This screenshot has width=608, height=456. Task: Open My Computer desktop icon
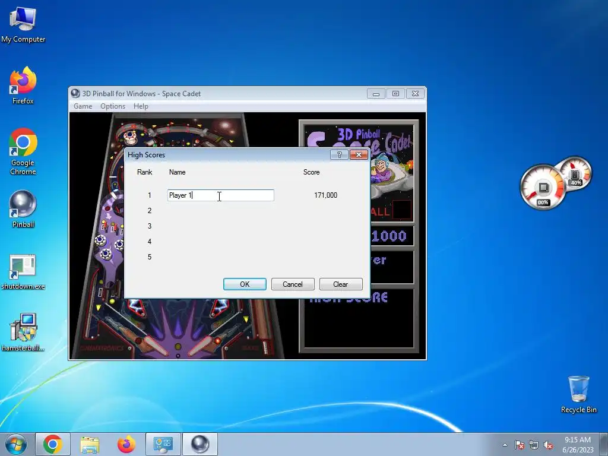[x=23, y=24]
